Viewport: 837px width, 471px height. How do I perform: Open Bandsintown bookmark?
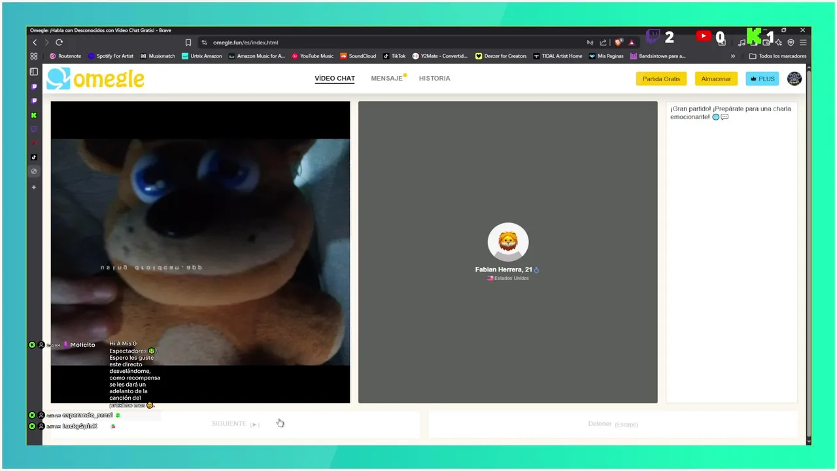coord(658,56)
